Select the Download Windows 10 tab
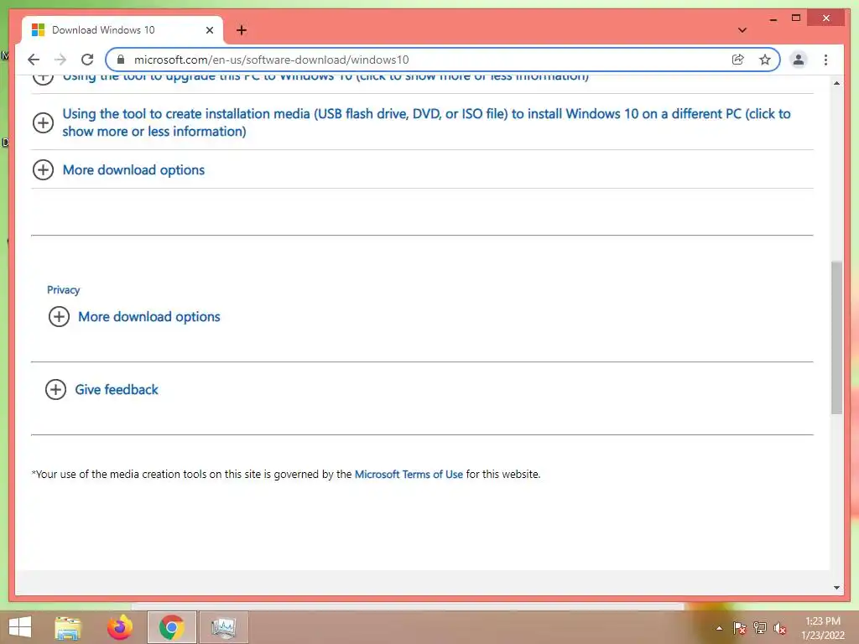 122,30
